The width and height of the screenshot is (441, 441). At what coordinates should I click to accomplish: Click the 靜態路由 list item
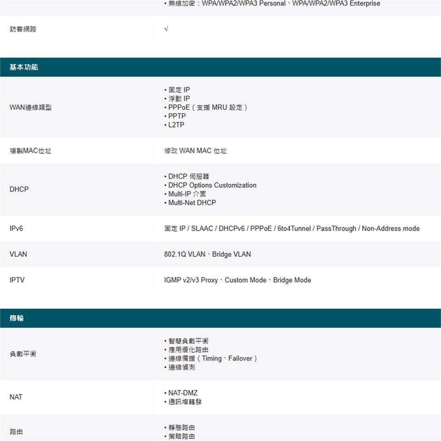[x=181, y=428]
